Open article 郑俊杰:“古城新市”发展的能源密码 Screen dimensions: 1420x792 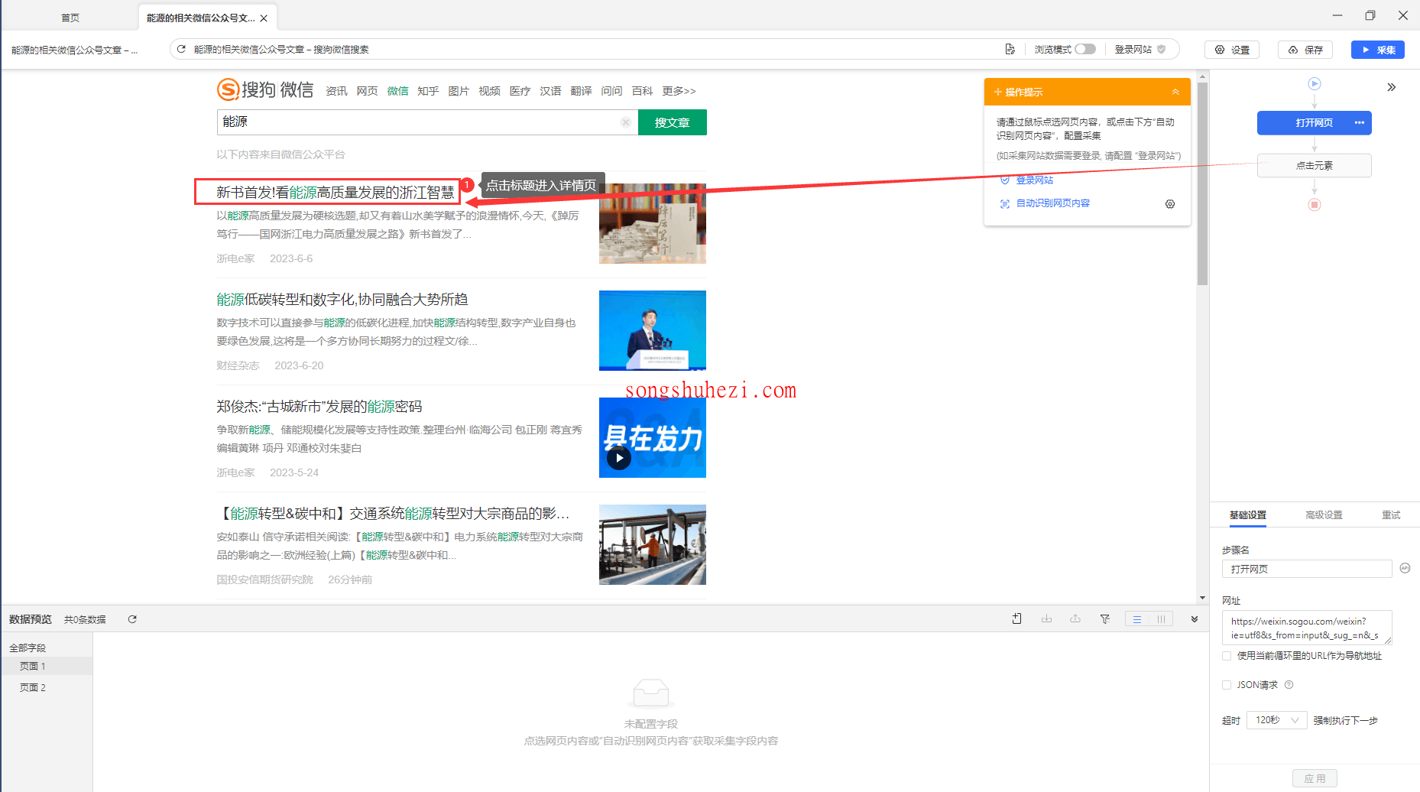coord(319,407)
